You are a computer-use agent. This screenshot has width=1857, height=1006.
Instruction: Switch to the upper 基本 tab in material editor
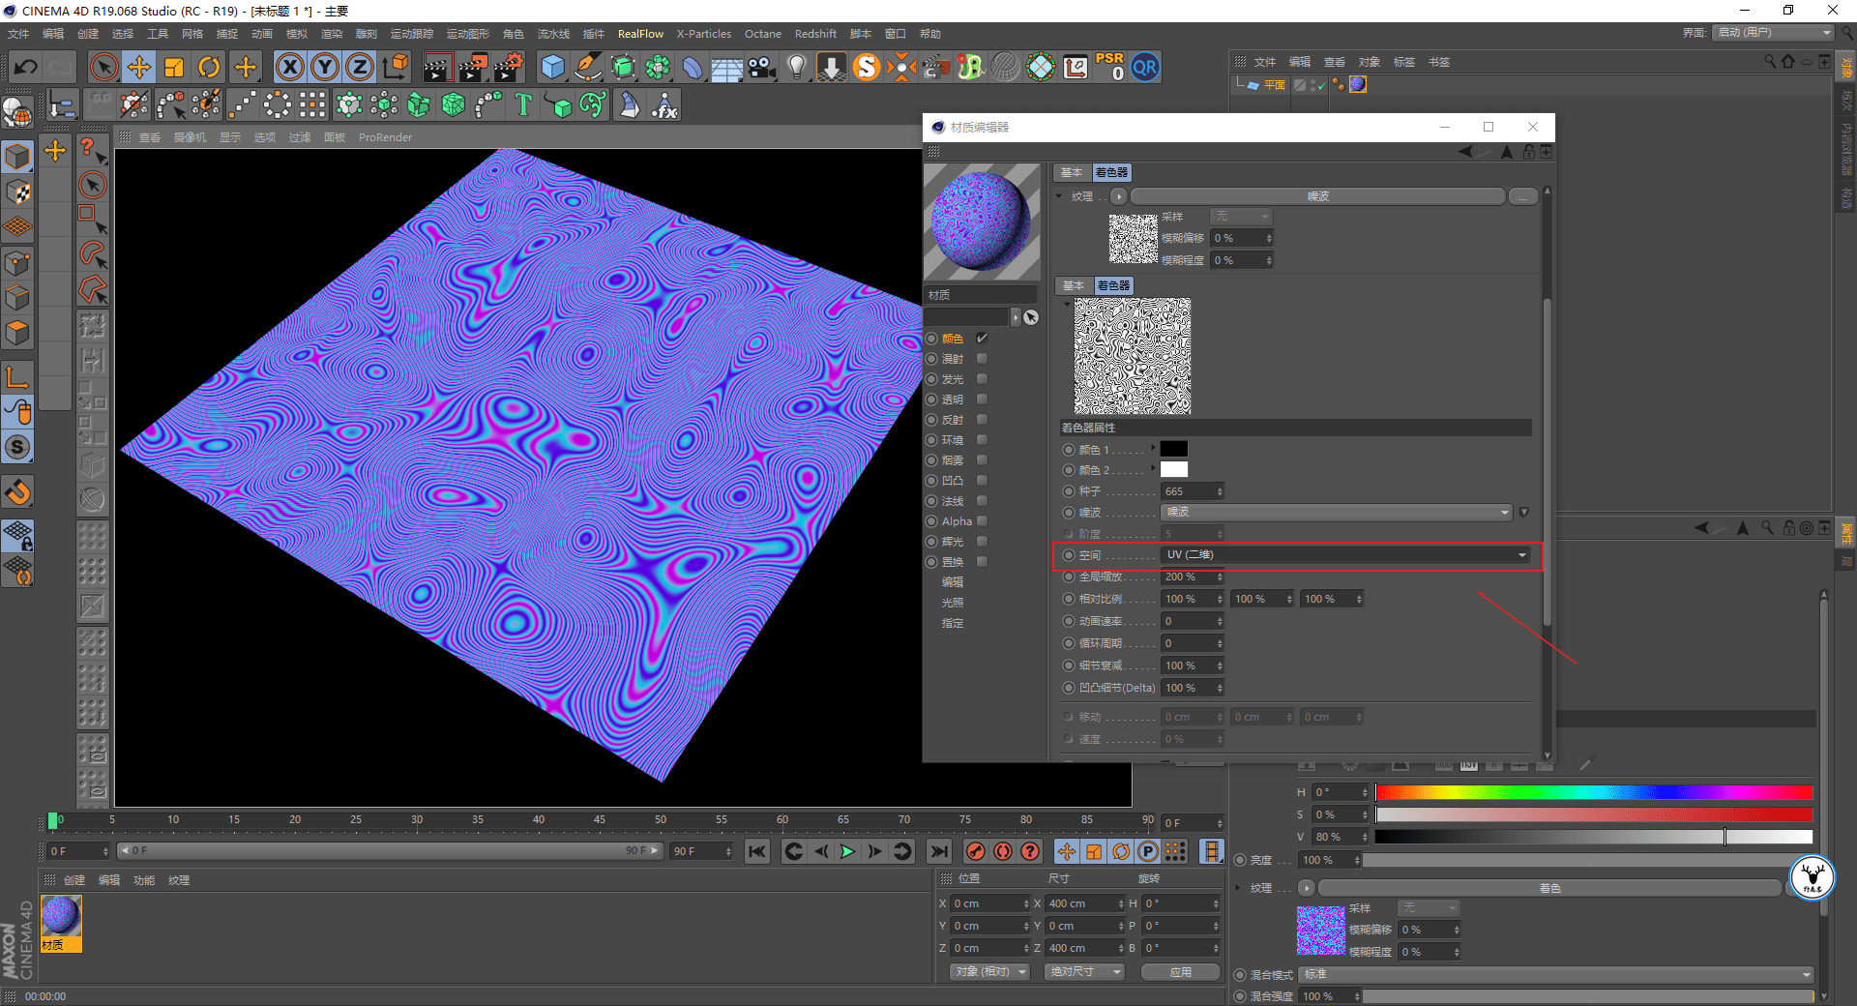(x=1072, y=172)
